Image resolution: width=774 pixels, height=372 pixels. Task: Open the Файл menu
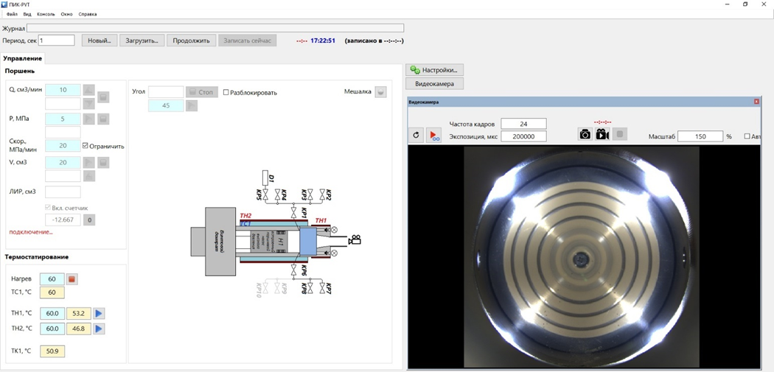pos(13,14)
